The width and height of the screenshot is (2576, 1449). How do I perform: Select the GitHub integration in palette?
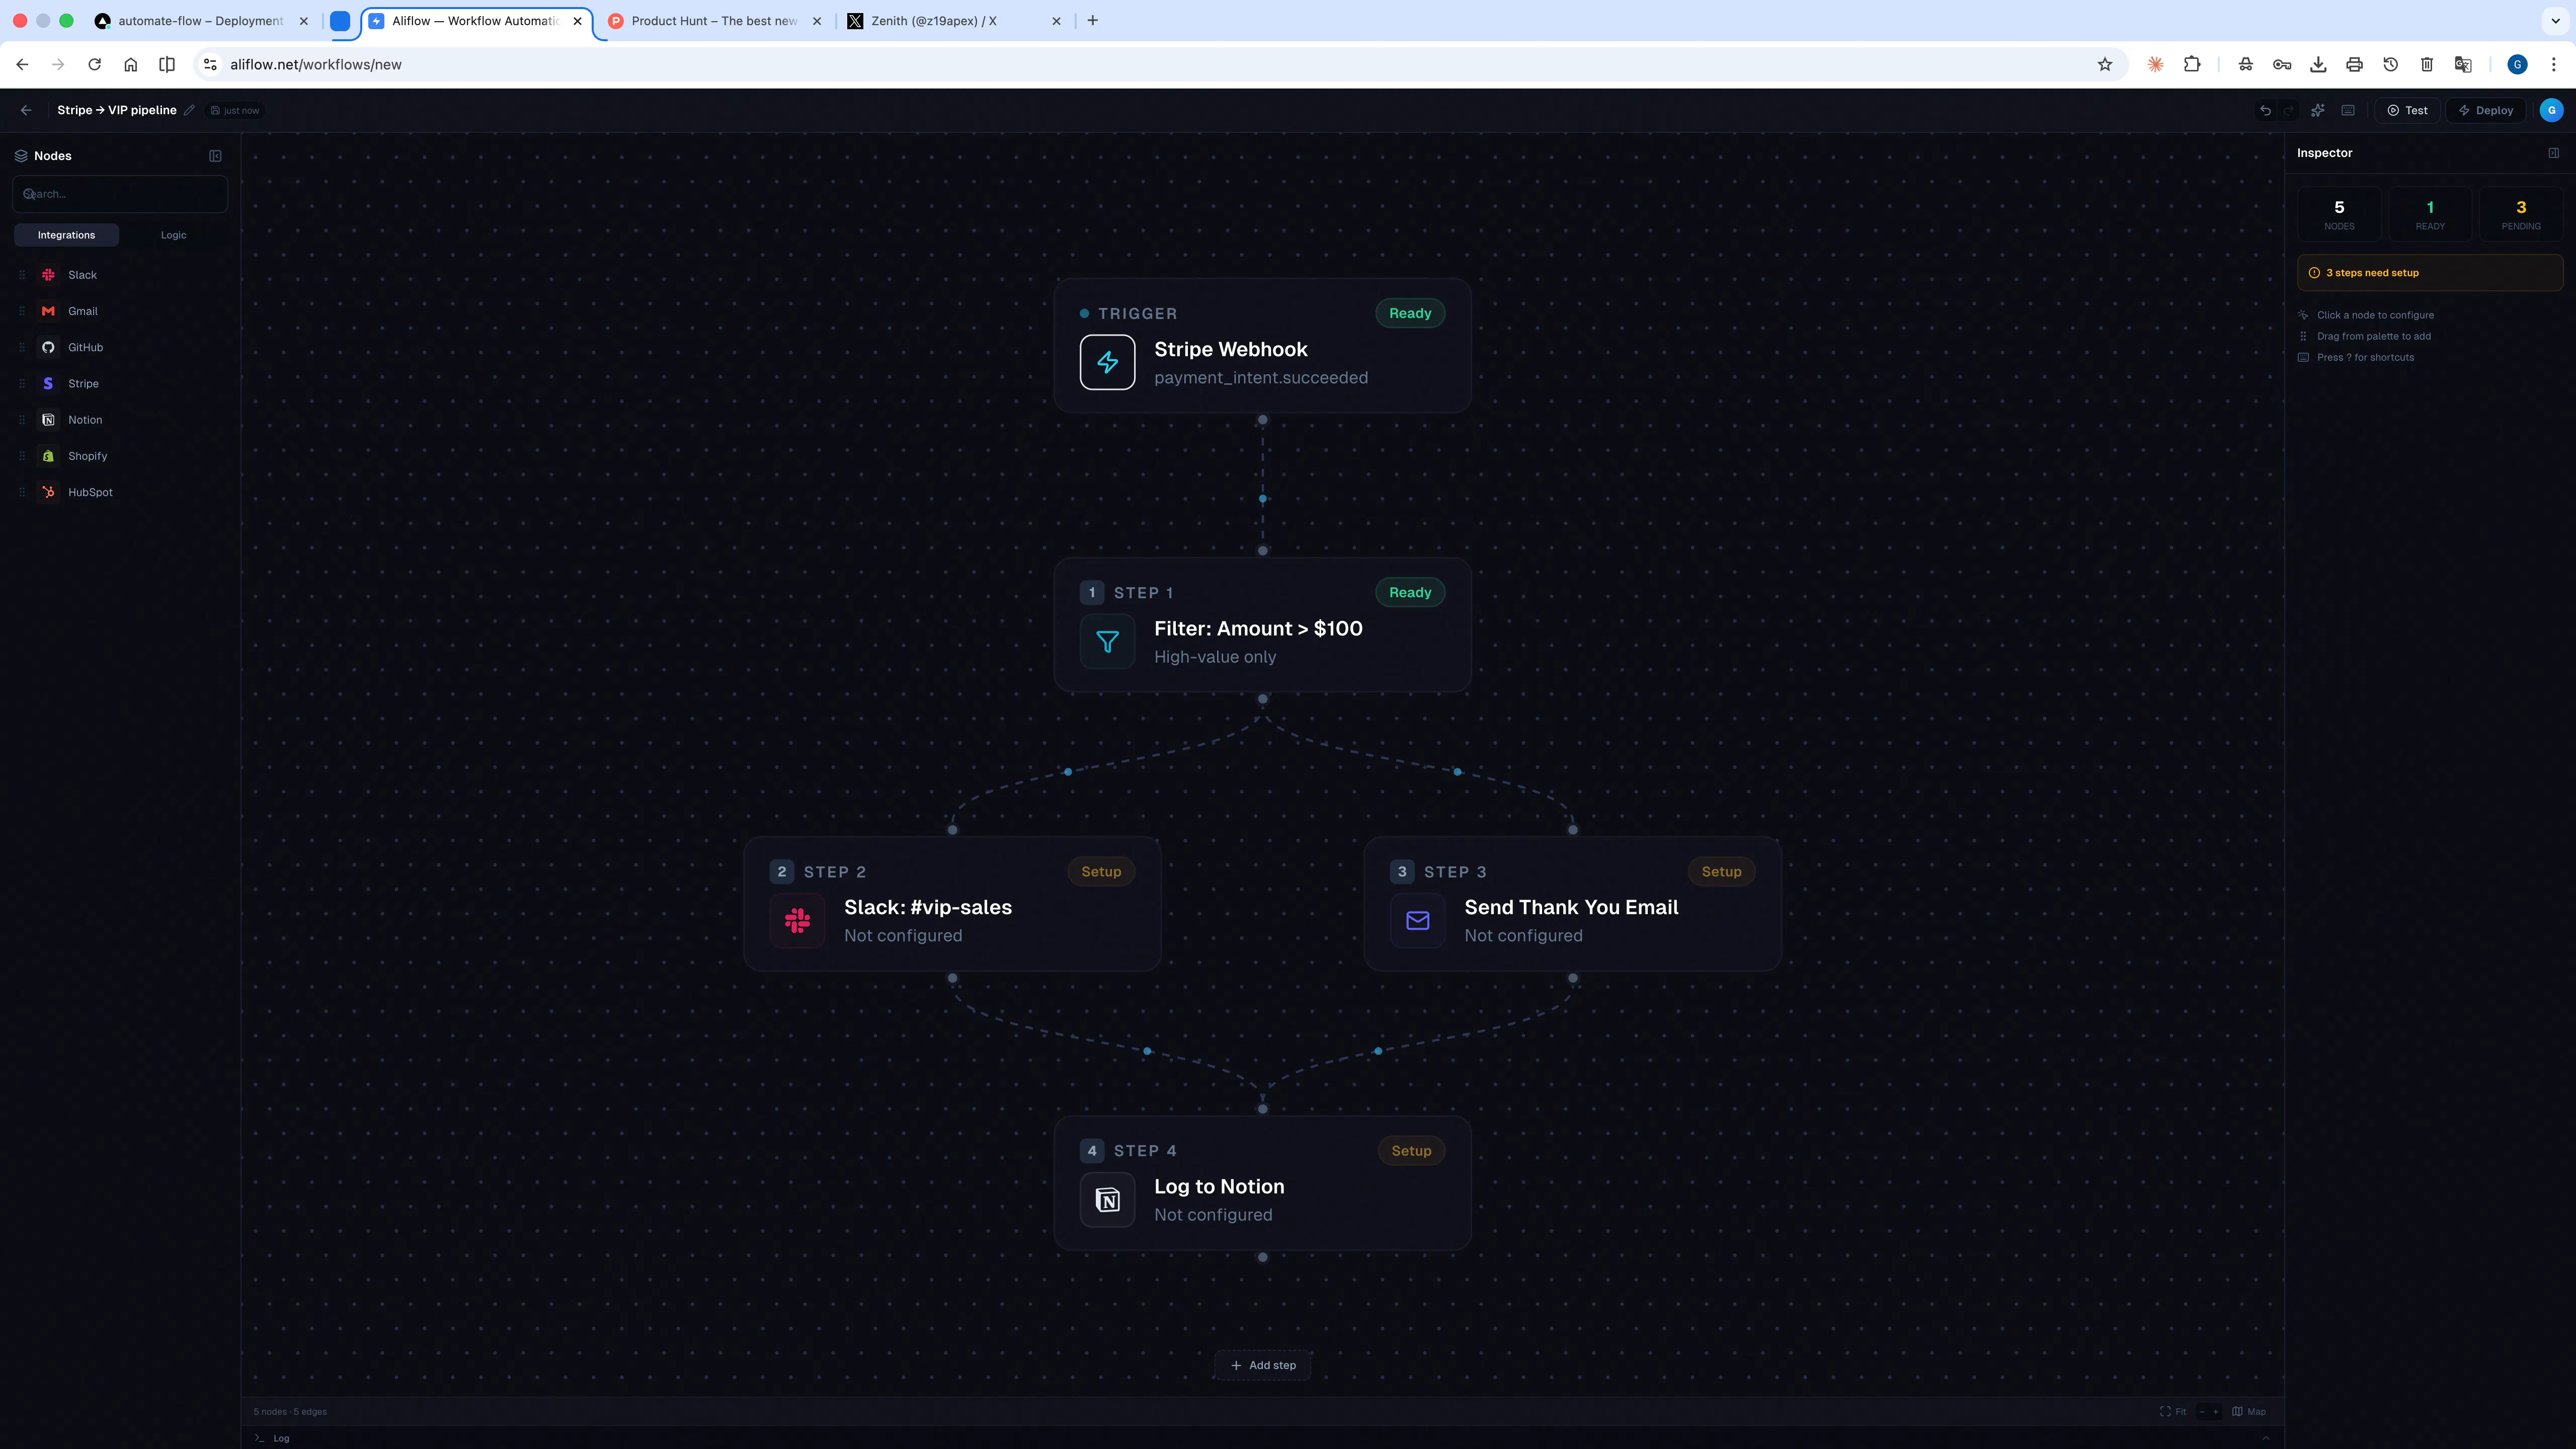click(120, 347)
